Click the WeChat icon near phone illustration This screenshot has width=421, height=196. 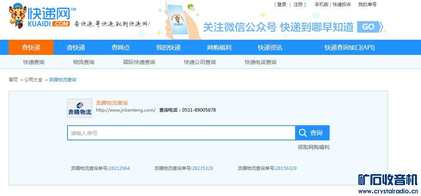191,7
